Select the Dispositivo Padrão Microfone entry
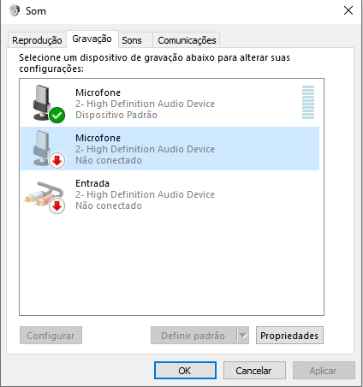This screenshot has height=387, width=363. [x=170, y=104]
